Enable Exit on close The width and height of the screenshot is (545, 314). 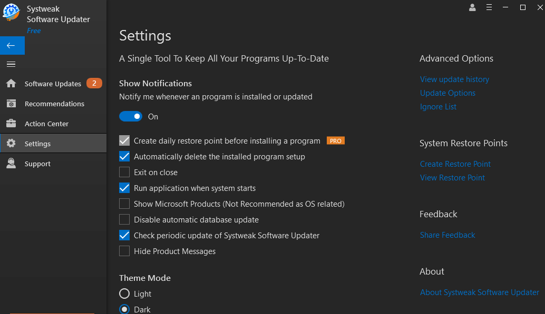coord(124,172)
